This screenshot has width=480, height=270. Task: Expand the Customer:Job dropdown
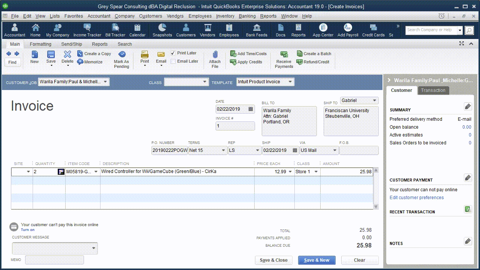[105, 82]
